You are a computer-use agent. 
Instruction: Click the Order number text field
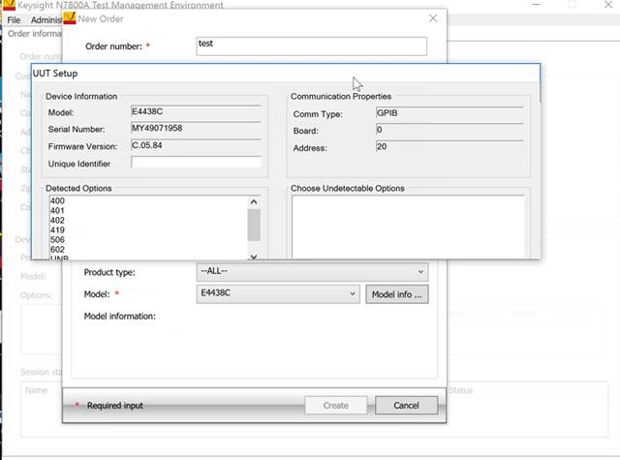point(310,46)
